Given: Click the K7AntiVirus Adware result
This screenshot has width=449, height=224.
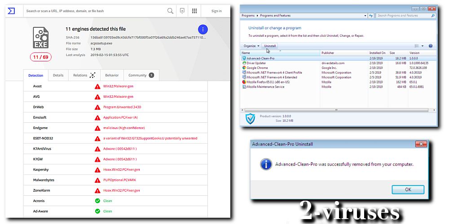Looking at the screenshot, I should click(120, 149).
